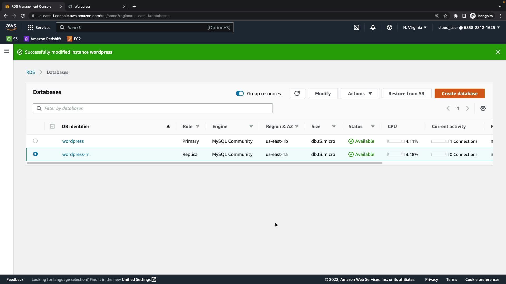Dismiss the green success banner

498,52
